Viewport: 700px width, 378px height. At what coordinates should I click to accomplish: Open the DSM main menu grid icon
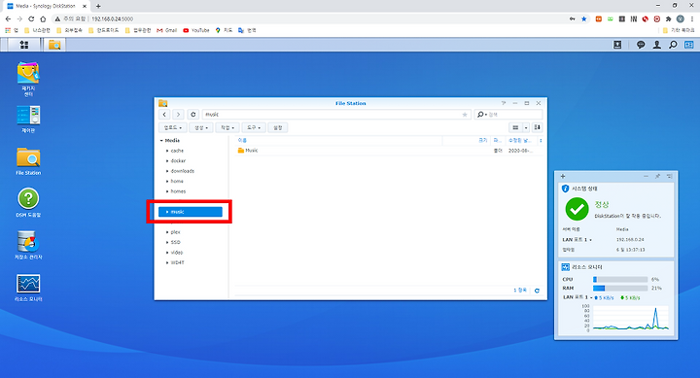click(x=24, y=45)
